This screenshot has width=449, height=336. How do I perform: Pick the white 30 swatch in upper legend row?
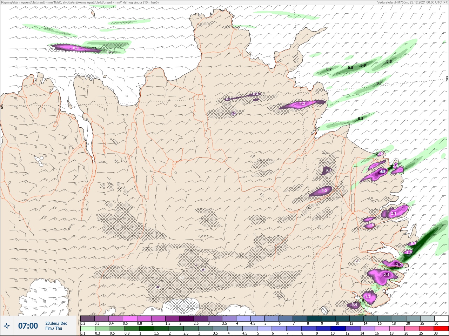coord(441,318)
